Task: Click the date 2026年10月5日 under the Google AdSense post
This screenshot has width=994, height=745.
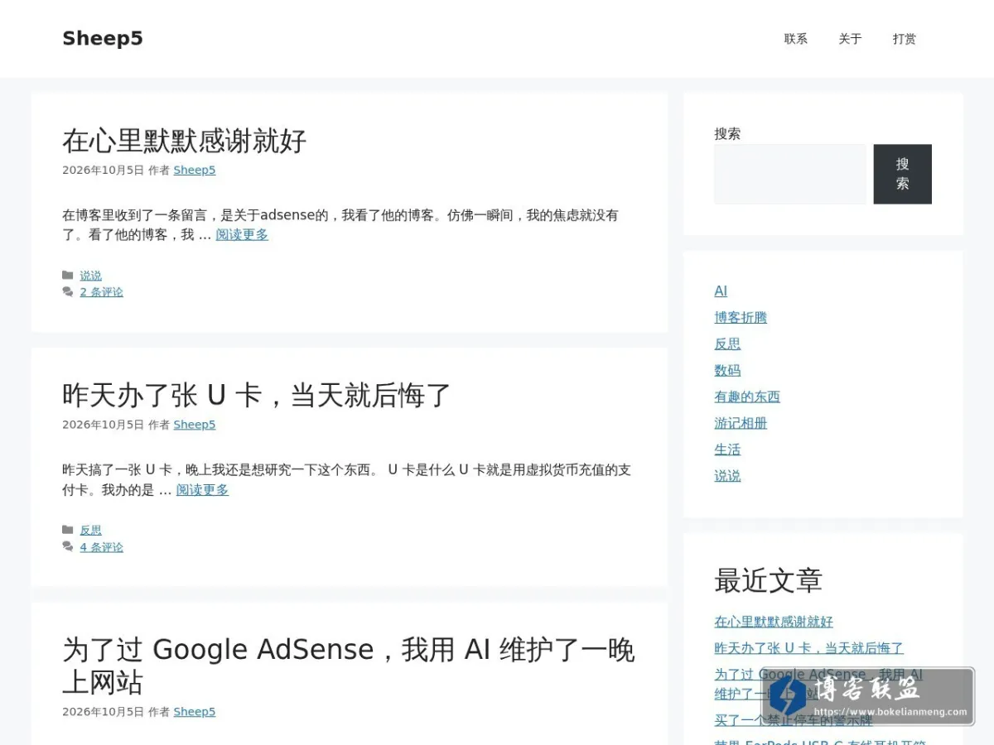Action: point(104,712)
